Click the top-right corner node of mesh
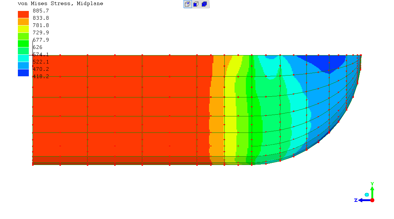The width and height of the screenshot is (394, 219). [361, 55]
